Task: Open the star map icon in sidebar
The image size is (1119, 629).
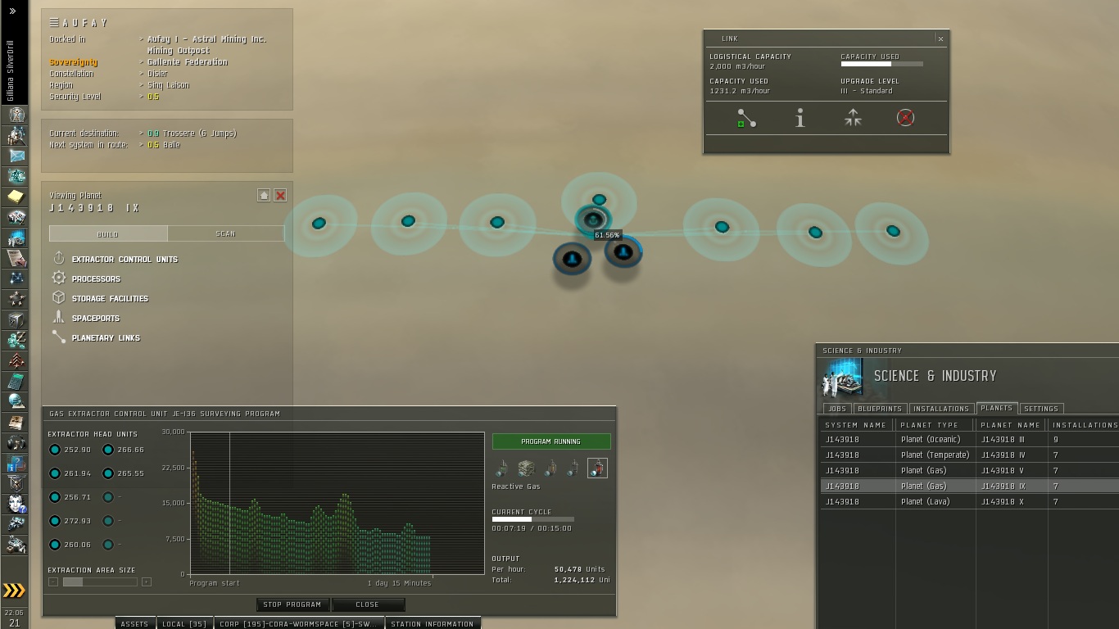Action: pyautogui.click(x=16, y=278)
